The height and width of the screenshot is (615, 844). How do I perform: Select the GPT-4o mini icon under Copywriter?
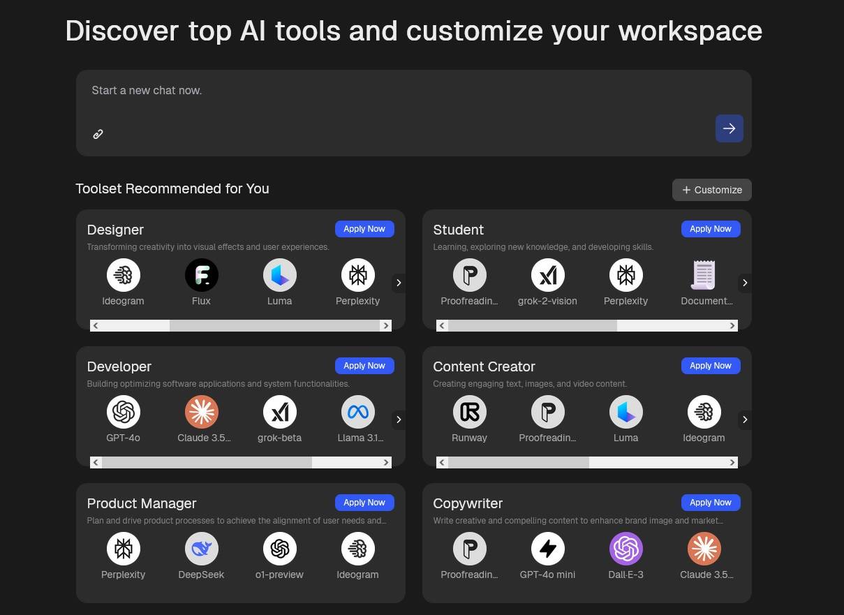coord(547,549)
